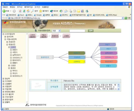This screenshot has height=111, width=134.
Task: Open the Favorites (즐겨찾기) star tool
Action: 44,11
